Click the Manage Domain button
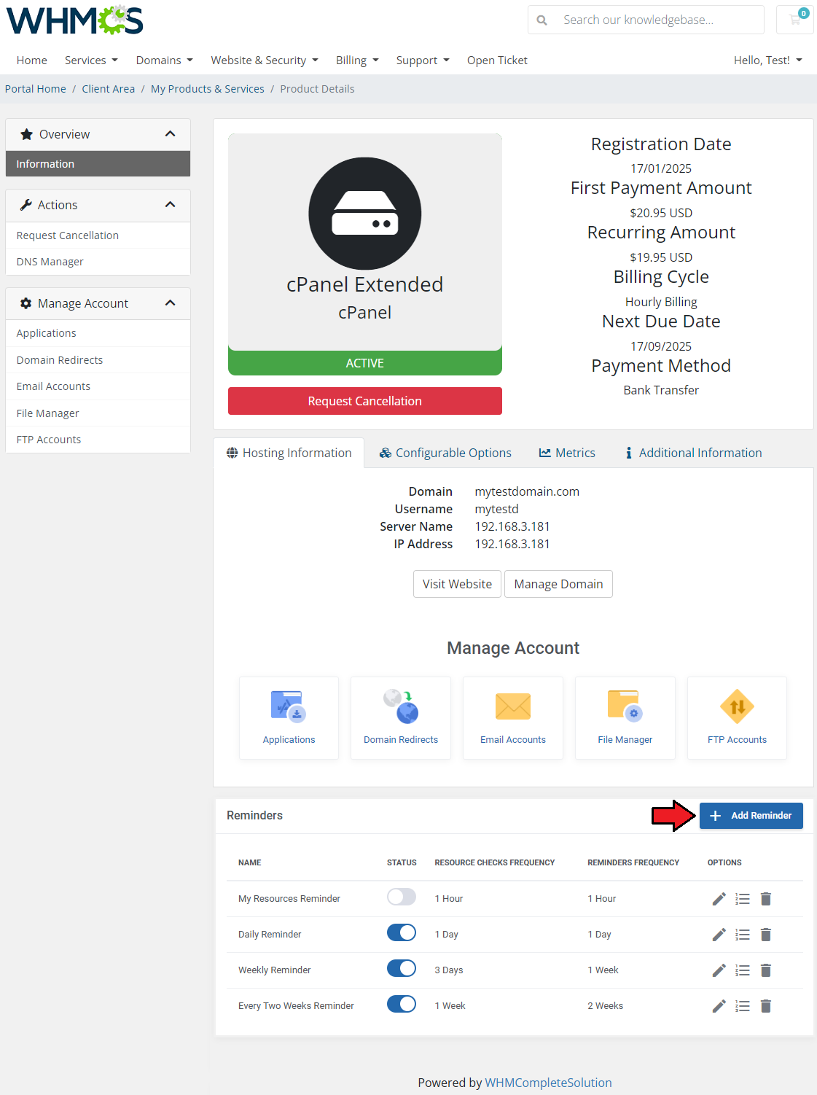Image resolution: width=817 pixels, height=1095 pixels. click(558, 584)
